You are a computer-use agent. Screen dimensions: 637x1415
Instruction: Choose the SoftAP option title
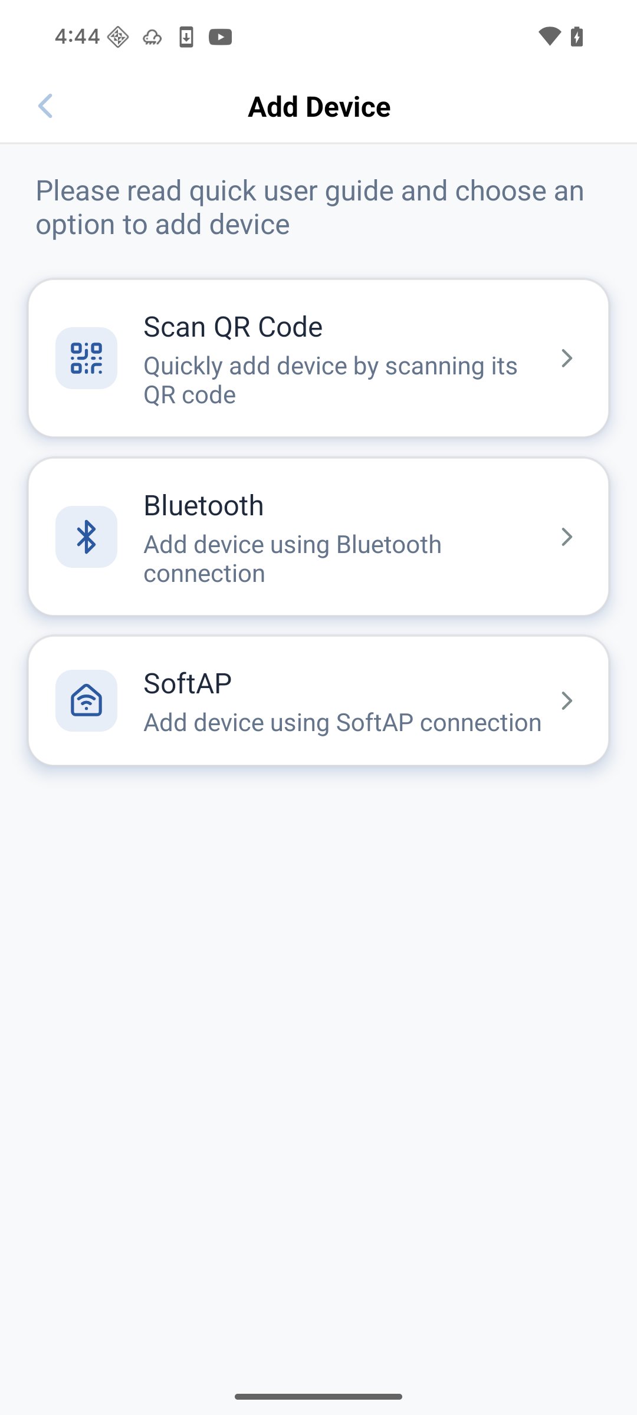(188, 684)
